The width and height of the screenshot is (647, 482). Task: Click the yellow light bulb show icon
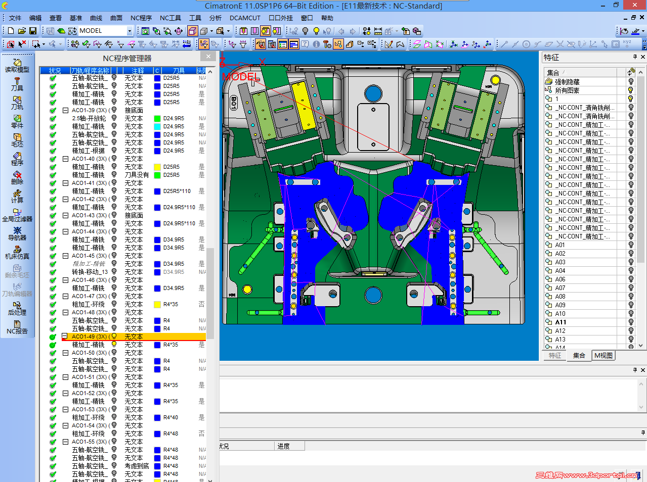coord(316,31)
